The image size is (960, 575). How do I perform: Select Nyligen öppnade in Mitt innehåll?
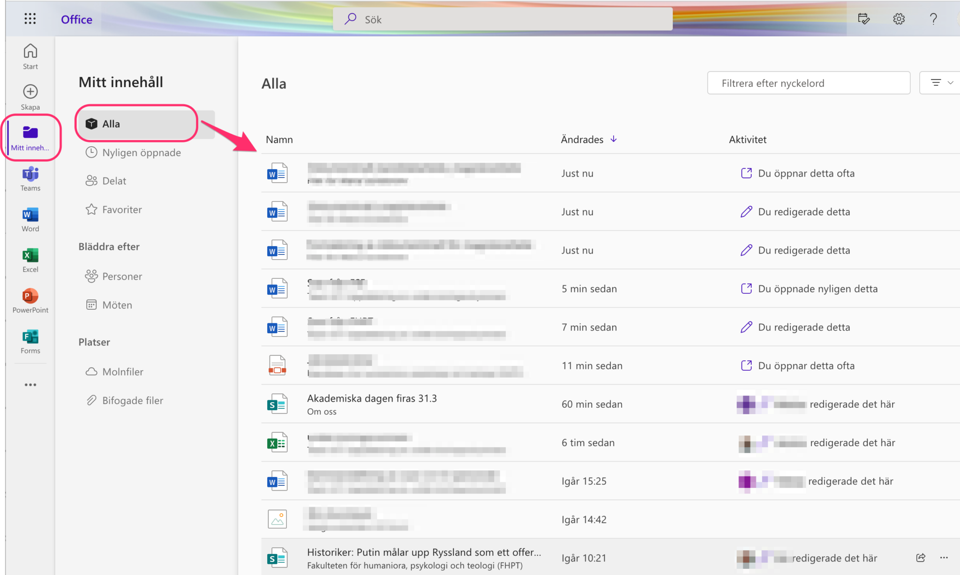point(141,152)
